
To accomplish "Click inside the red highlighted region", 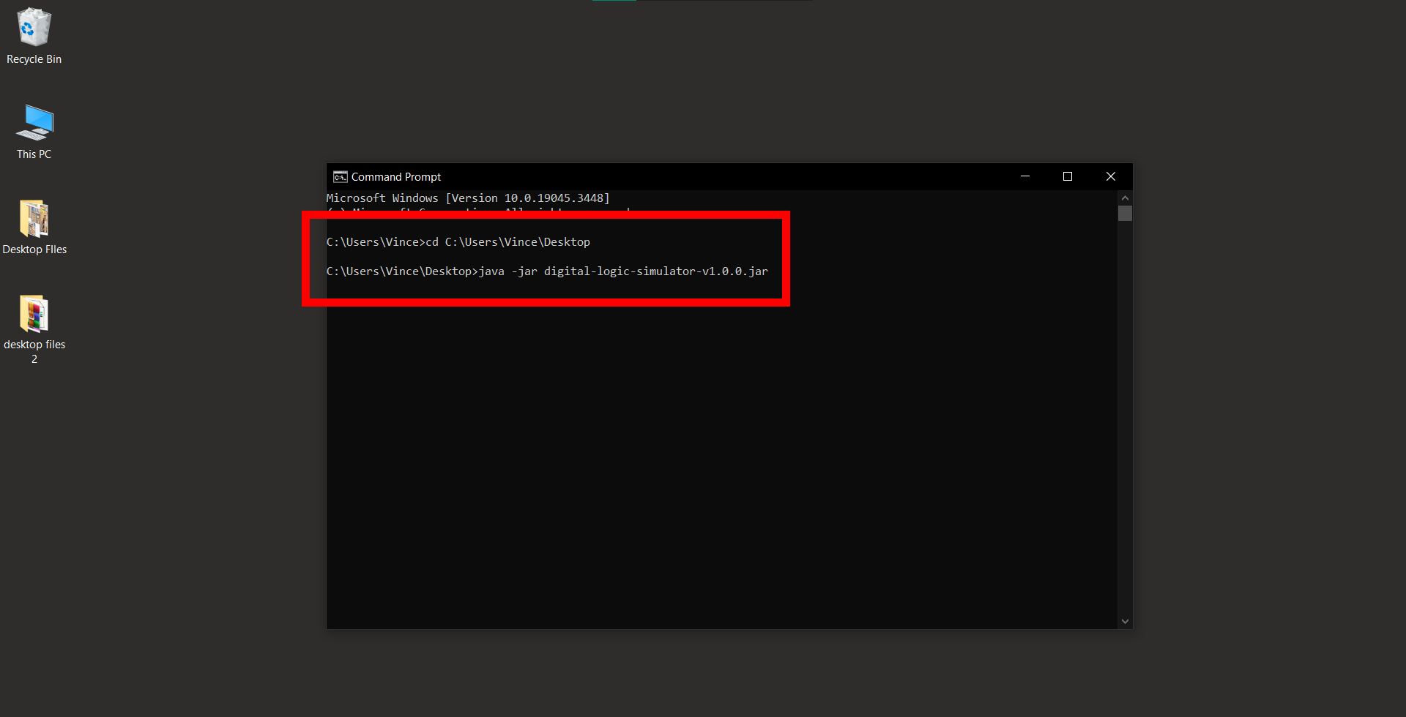I will point(546,258).
